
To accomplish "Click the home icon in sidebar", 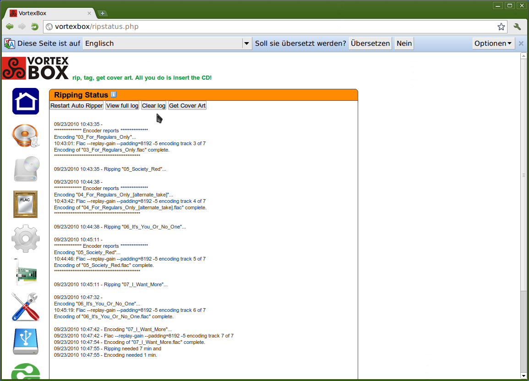I will pos(26,101).
